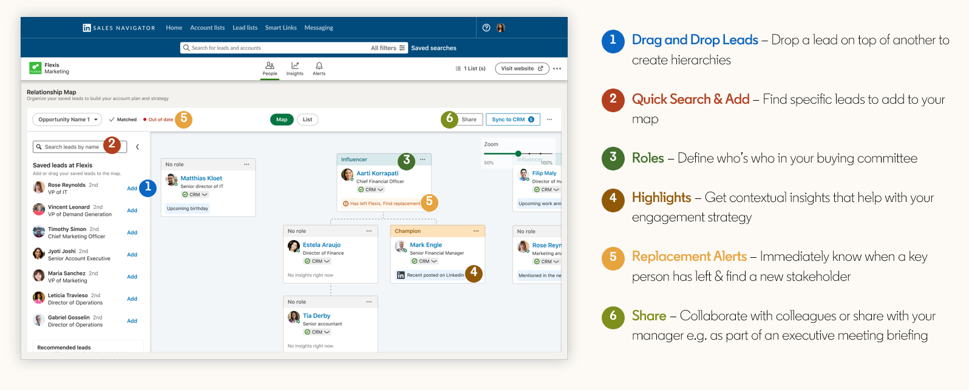Switch to the Map view toggle
This screenshot has height=390, width=969.
click(282, 119)
